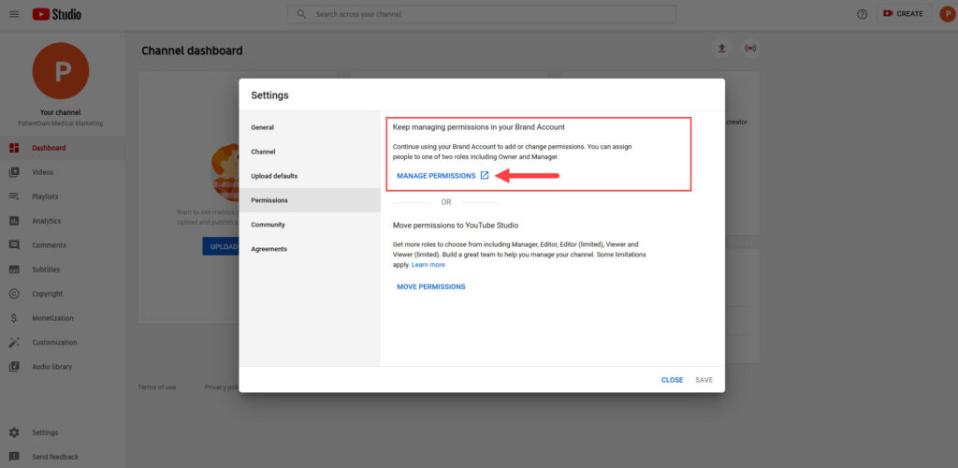
Task: Select the Permissions settings tab
Action: [310, 200]
